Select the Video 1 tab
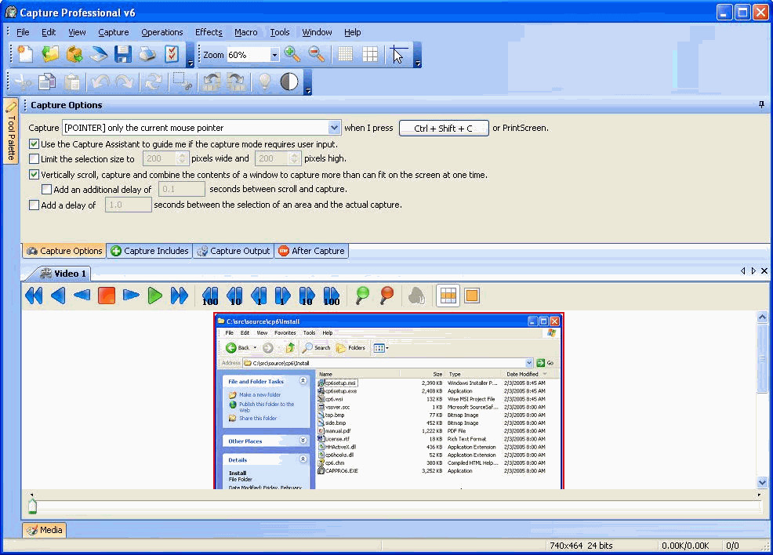 click(x=63, y=274)
